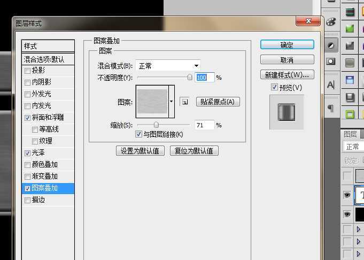Open 混合选项:默认 blending options

click(x=48, y=59)
